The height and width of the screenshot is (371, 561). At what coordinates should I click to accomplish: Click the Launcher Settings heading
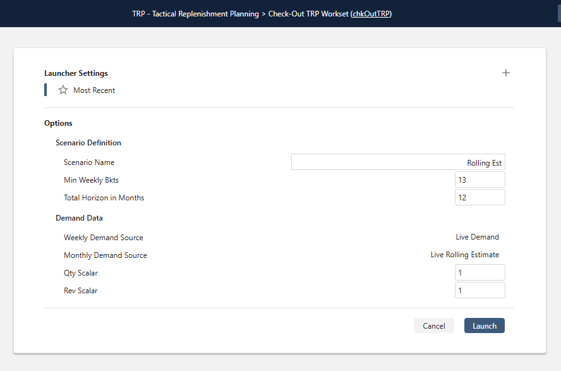[x=76, y=73]
